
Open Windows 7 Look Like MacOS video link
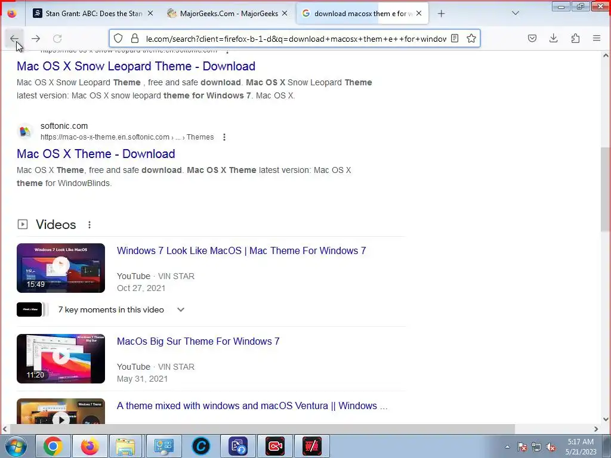coord(241,250)
